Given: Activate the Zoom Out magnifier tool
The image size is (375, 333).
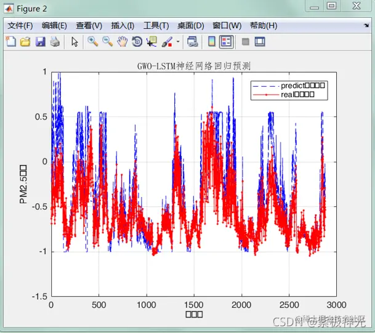Looking at the screenshot, I should coord(107,42).
